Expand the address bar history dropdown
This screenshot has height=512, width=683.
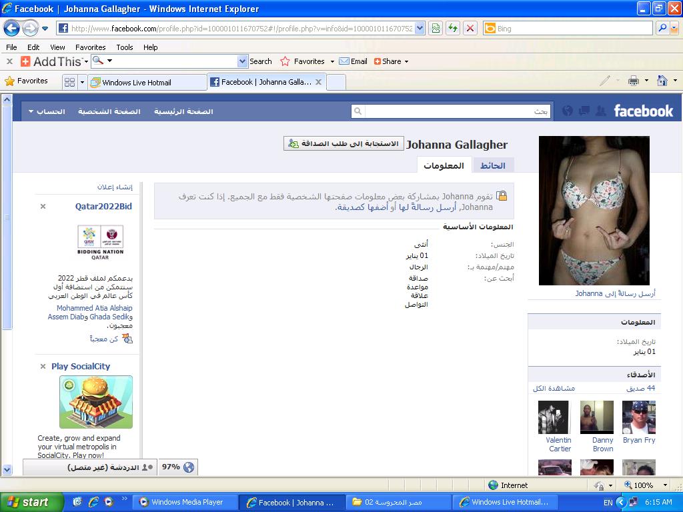[420, 29]
